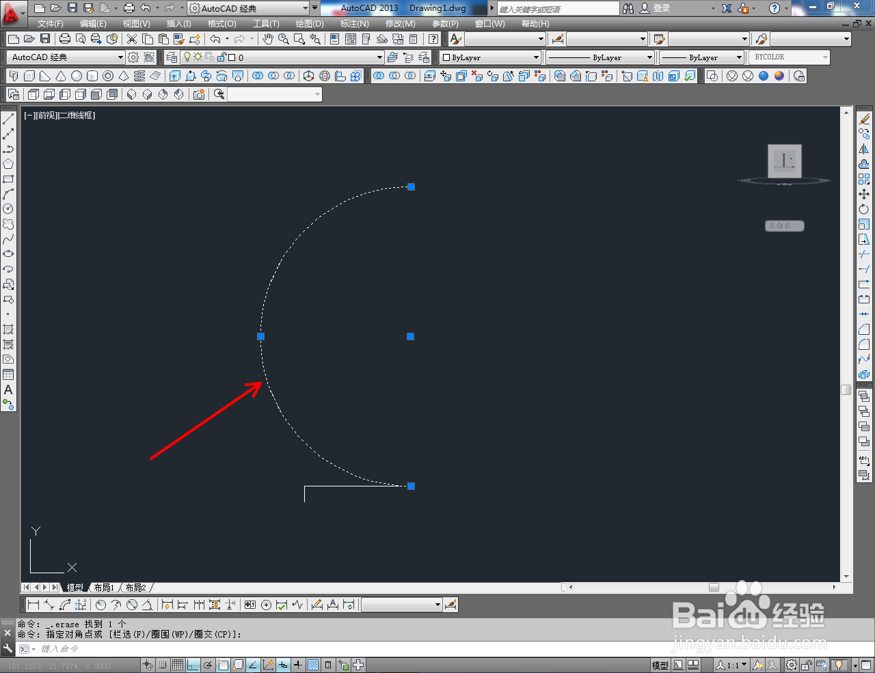Open the 文件(F) menu
The width and height of the screenshot is (875, 673).
click(50, 23)
